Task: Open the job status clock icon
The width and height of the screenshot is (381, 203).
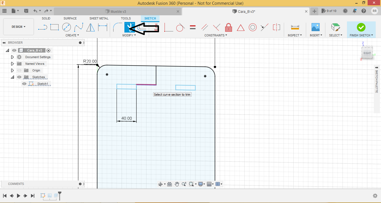Action: coord(345,11)
